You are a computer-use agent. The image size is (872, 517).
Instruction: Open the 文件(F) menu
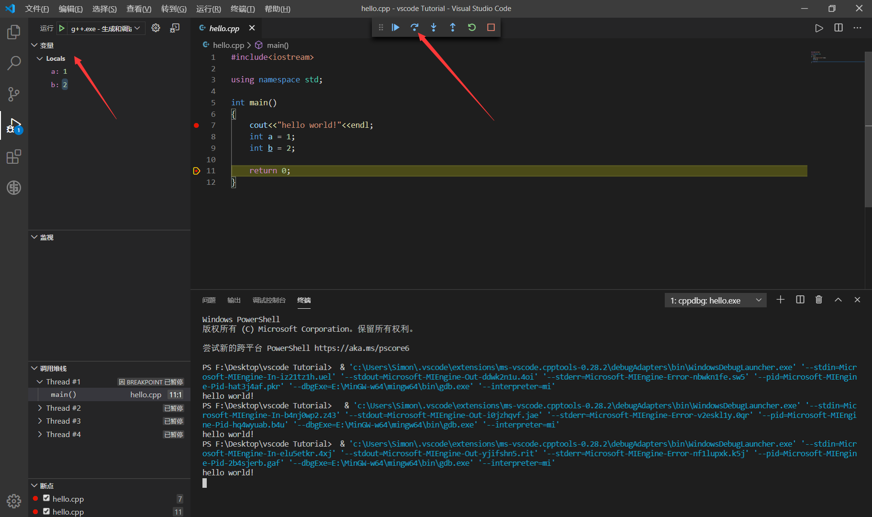click(37, 9)
